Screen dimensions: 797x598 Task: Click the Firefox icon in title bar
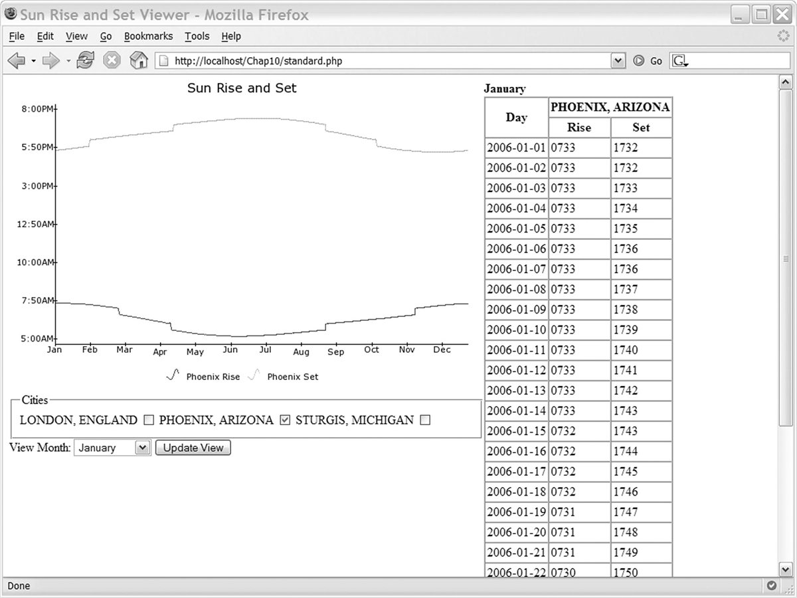pos(10,13)
